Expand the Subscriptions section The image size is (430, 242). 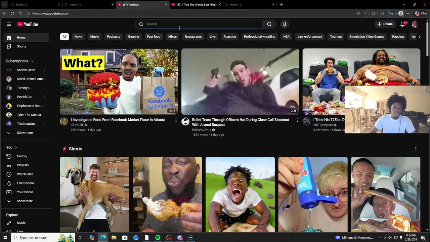coord(19,61)
